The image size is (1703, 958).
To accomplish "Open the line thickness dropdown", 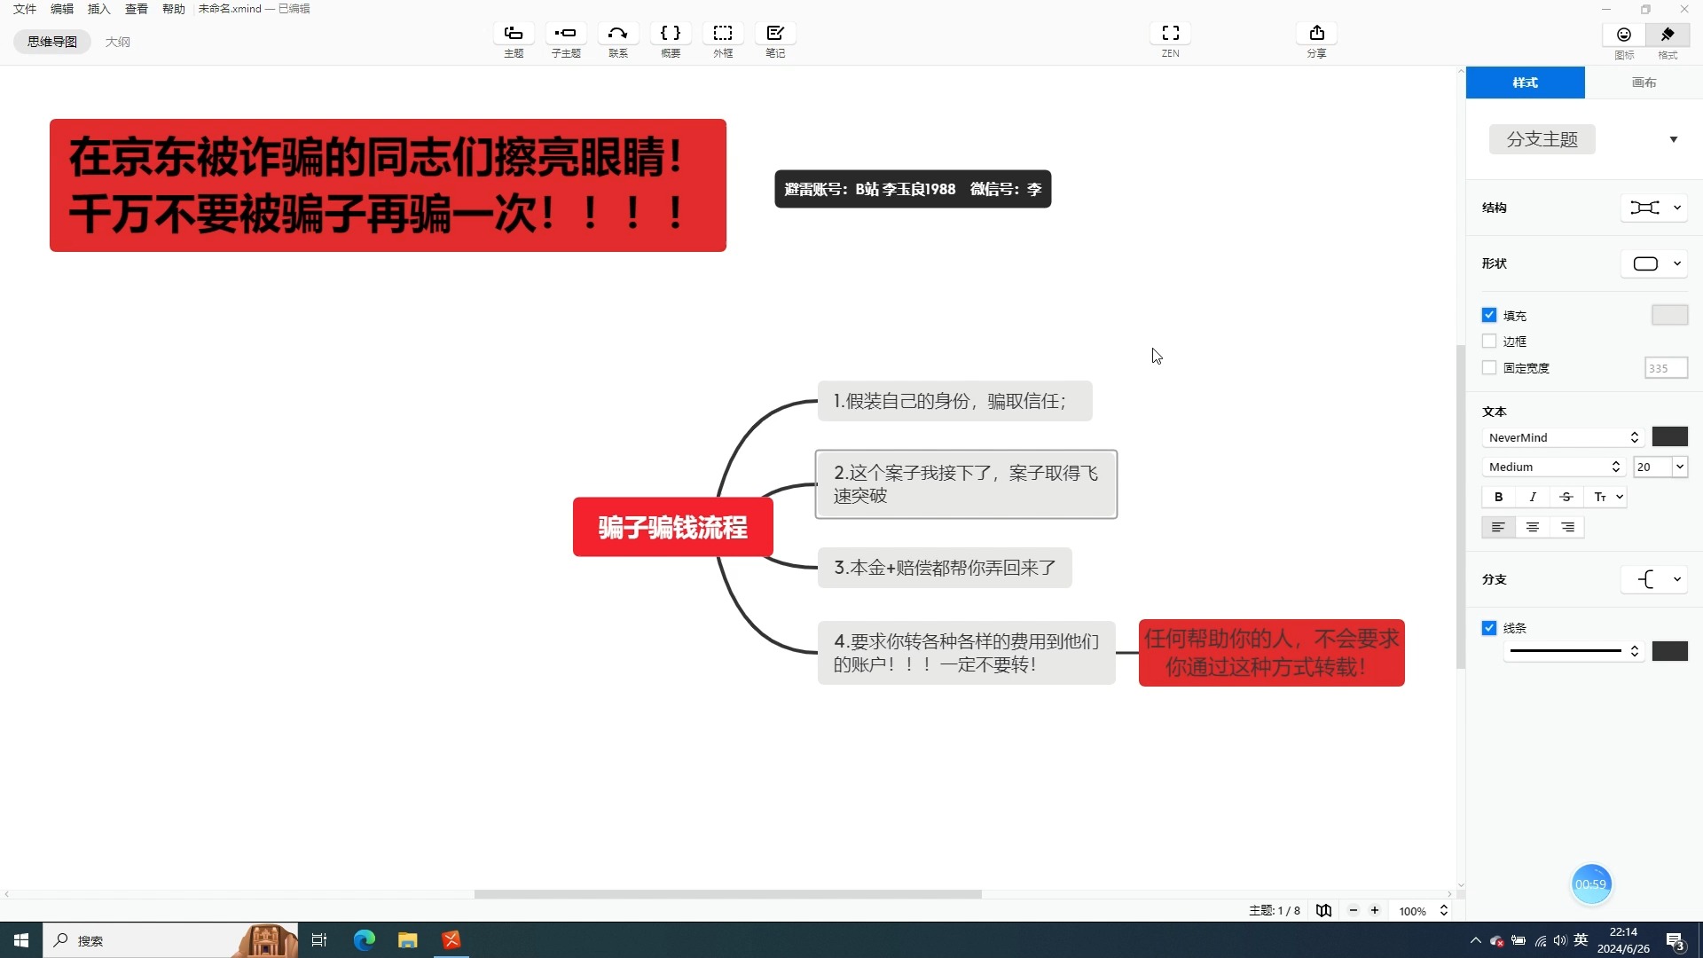I will point(1574,651).
